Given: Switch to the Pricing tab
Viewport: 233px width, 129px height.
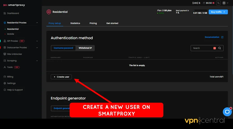Looking at the screenshot, I should [x=93, y=23].
